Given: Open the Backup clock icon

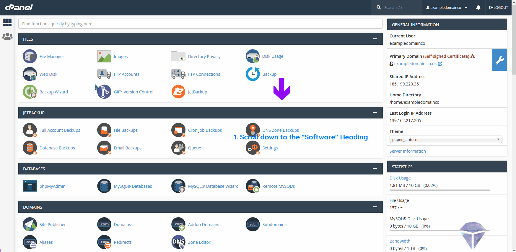Looking at the screenshot, I should click(x=253, y=74).
